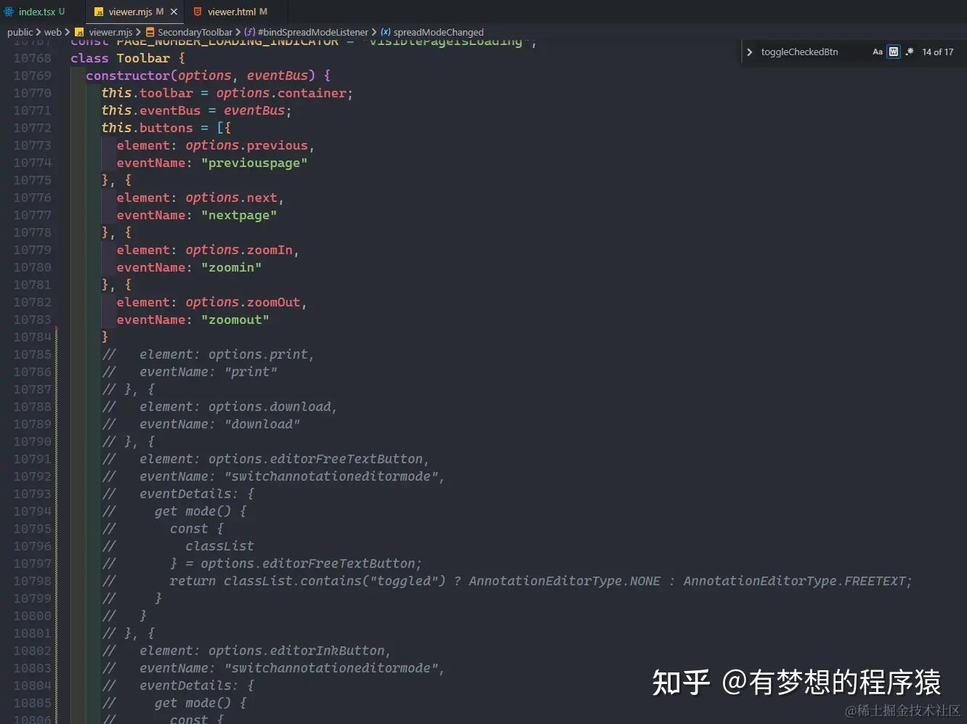Select the JavaScript icon on viewer.mjs tab
This screenshot has width=967, height=724.
click(100, 12)
